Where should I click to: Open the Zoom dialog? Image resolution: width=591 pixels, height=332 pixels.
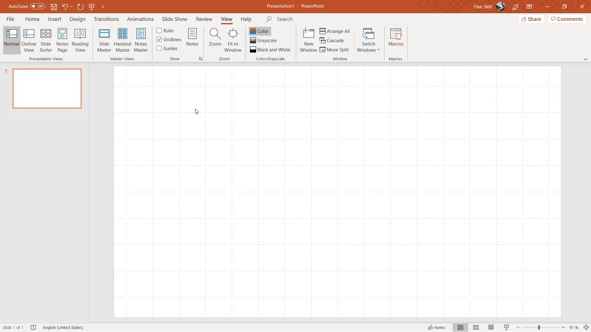(215, 37)
